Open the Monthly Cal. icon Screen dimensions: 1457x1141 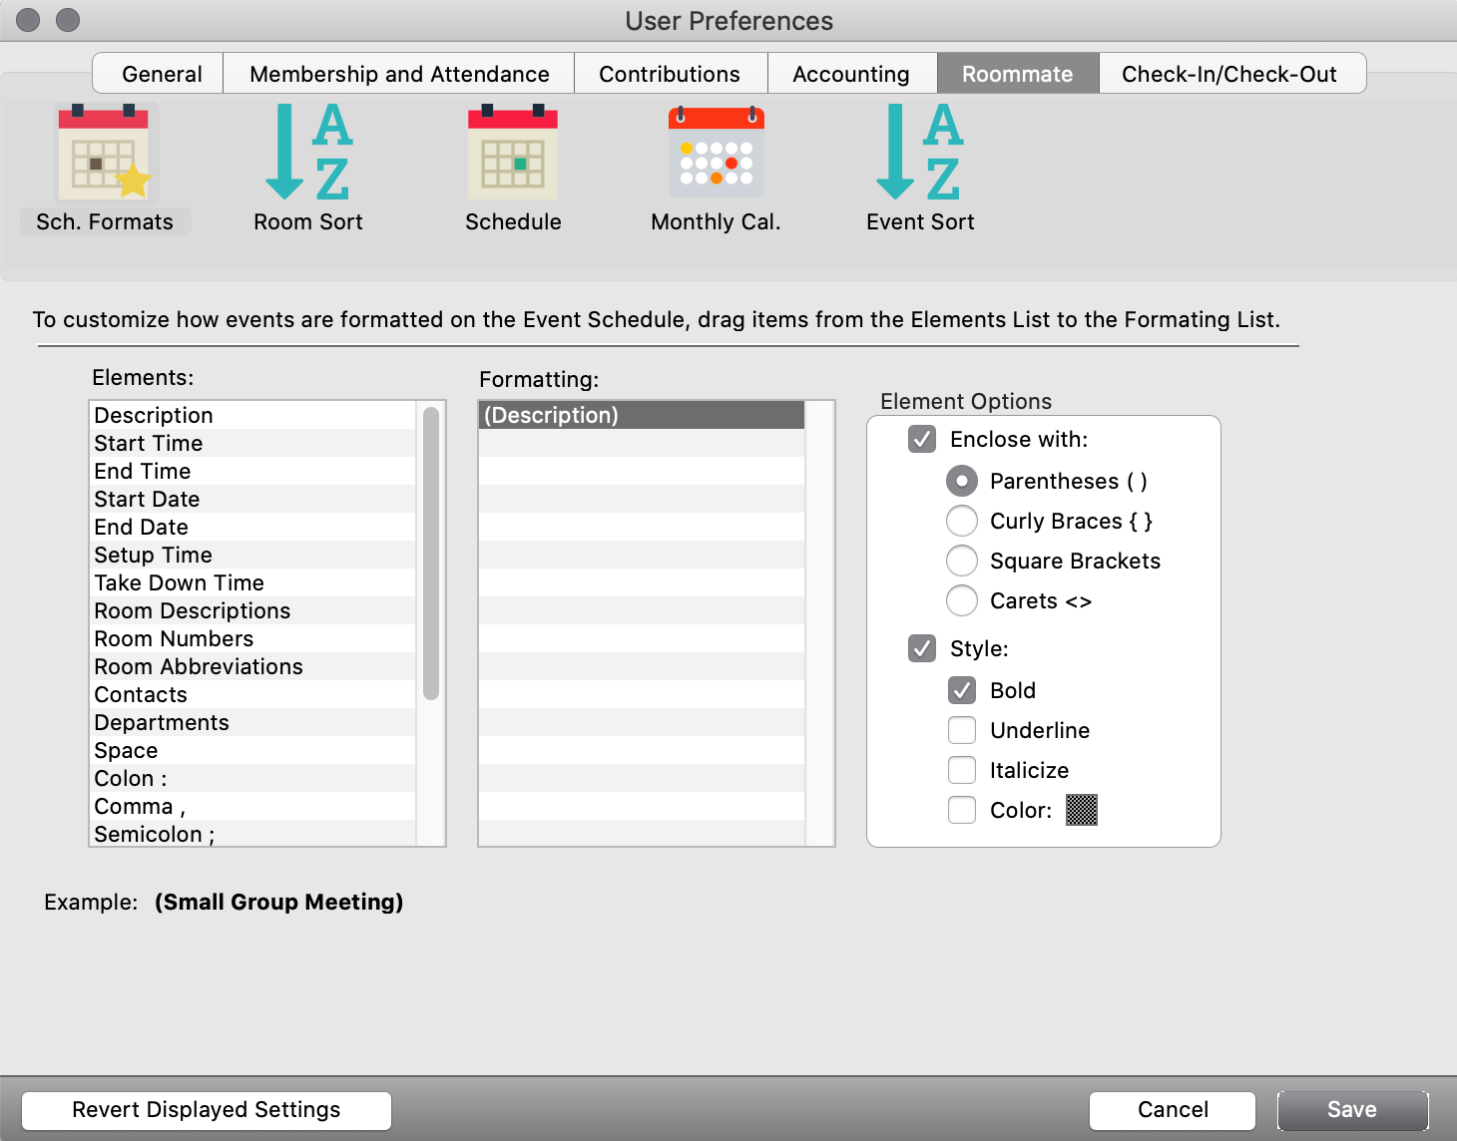pos(716,153)
